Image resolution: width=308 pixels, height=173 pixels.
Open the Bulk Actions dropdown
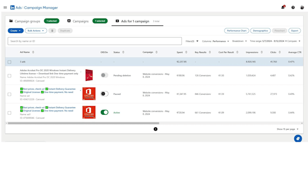pyautogui.click(x=36, y=31)
